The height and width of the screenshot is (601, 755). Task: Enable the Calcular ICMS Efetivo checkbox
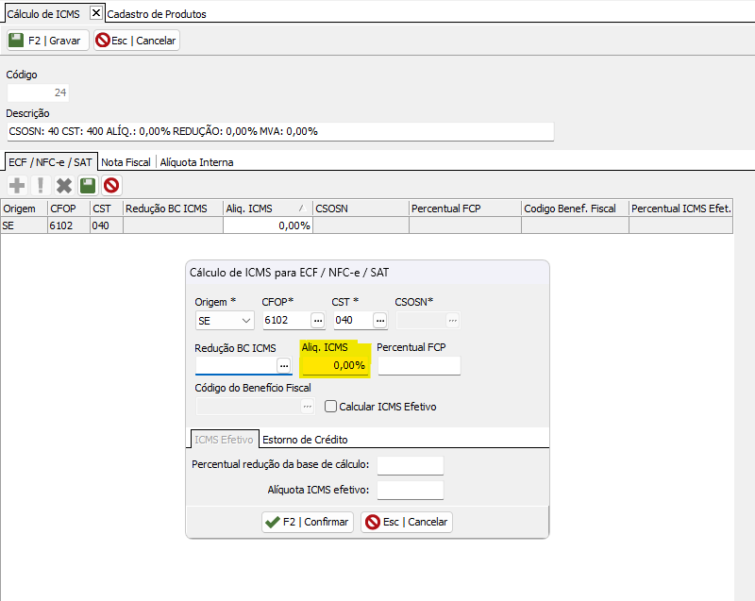coord(331,407)
